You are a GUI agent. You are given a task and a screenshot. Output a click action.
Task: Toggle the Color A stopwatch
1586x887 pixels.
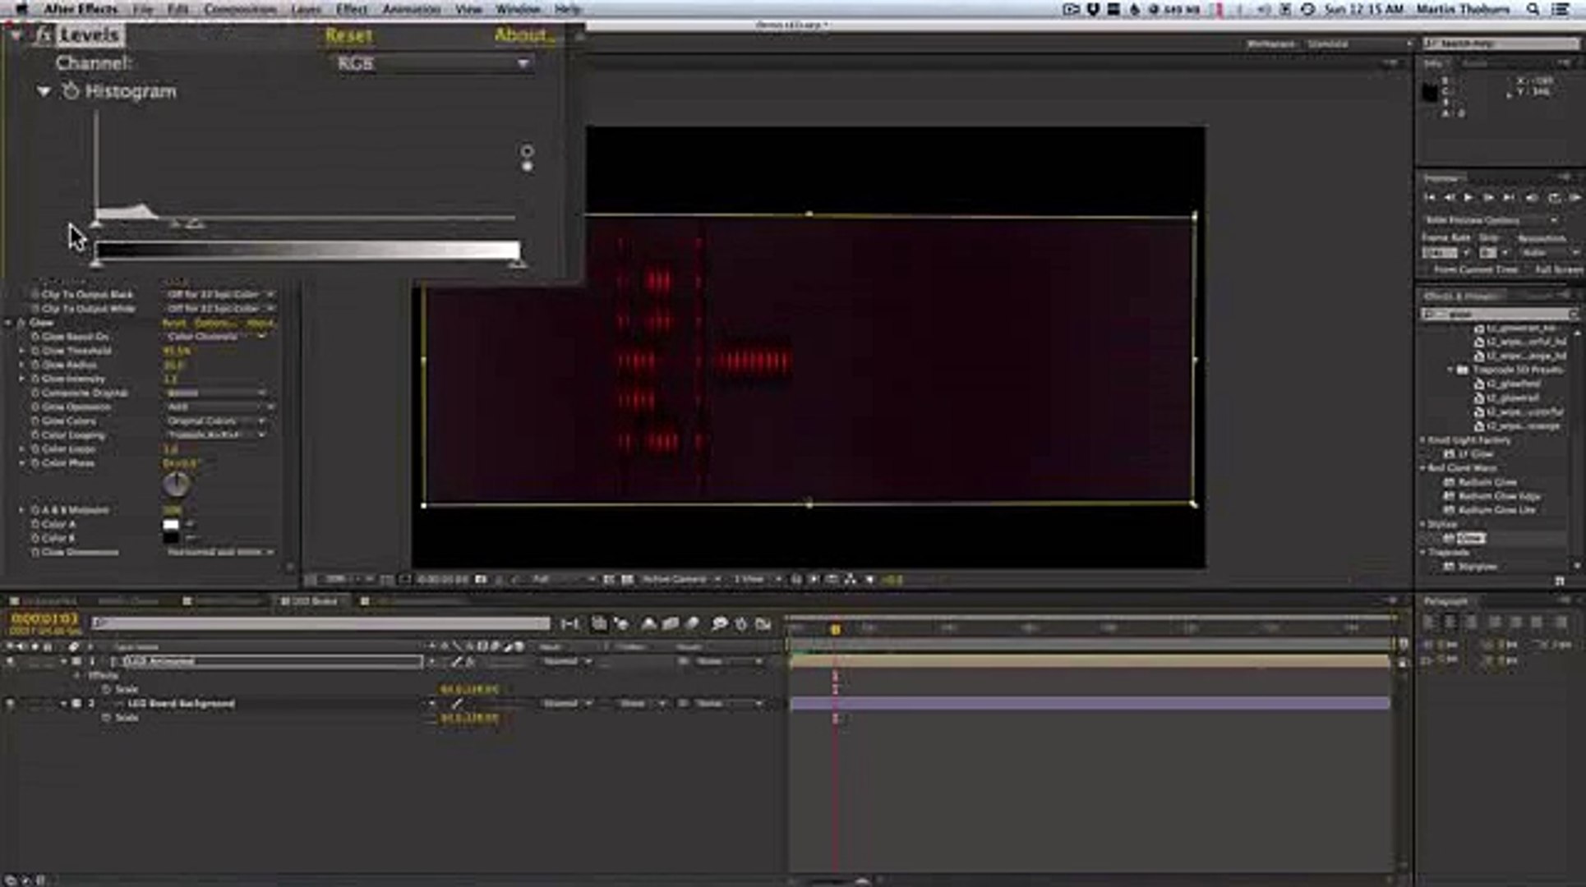pos(35,524)
